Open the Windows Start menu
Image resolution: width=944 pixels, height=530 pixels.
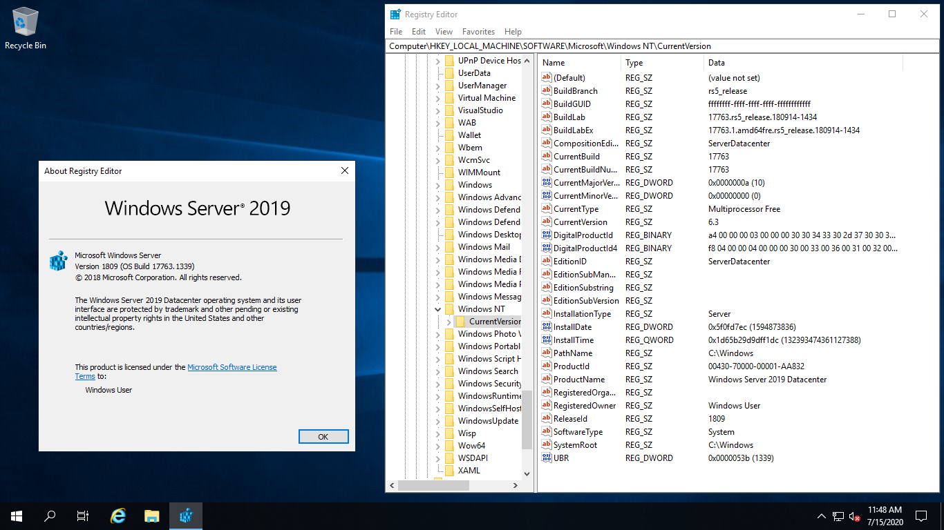[16, 516]
